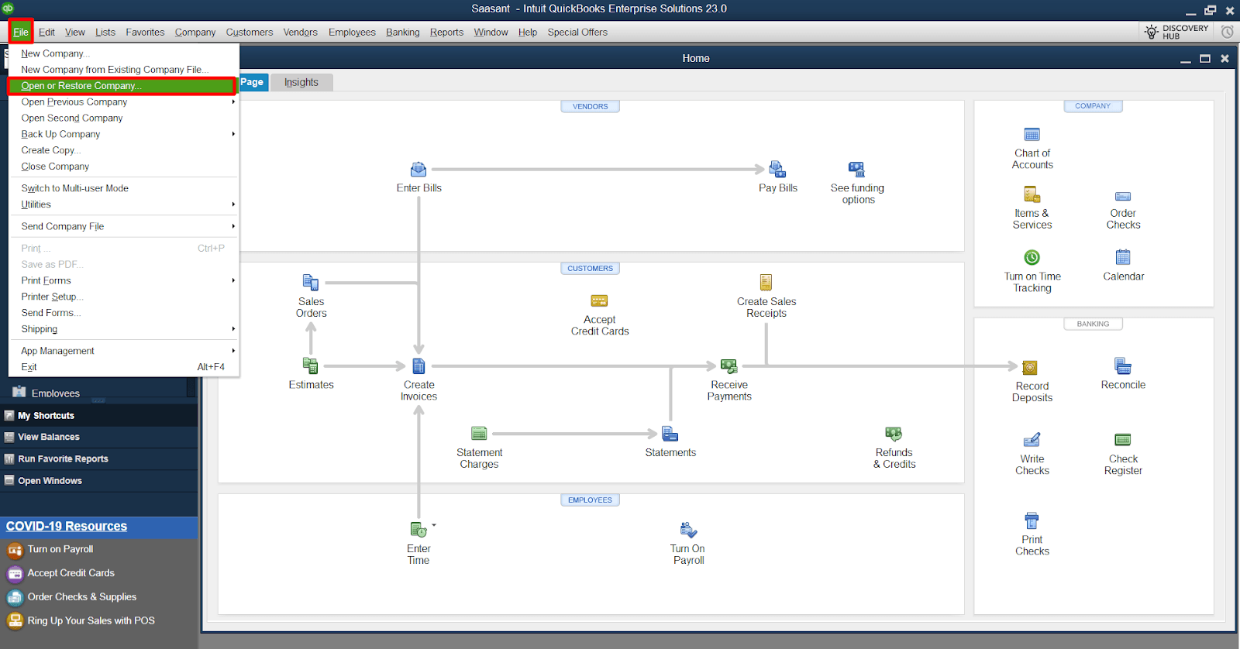The width and height of the screenshot is (1240, 649).
Task: Open the Pay Bills icon
Action: (x=777, y=170)
